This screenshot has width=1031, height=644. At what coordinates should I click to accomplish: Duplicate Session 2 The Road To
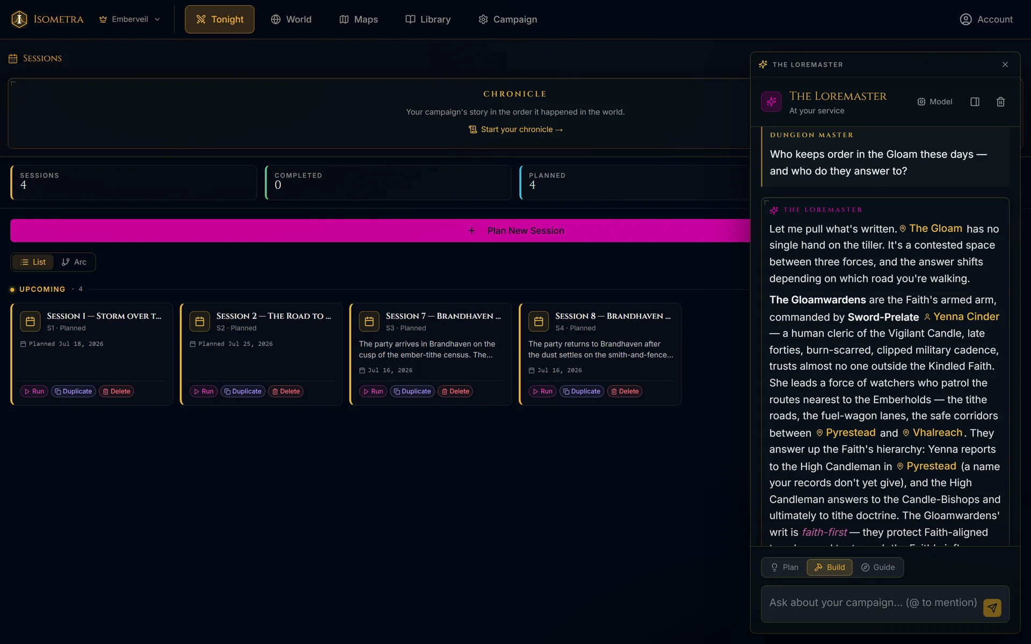pos(243,391)
